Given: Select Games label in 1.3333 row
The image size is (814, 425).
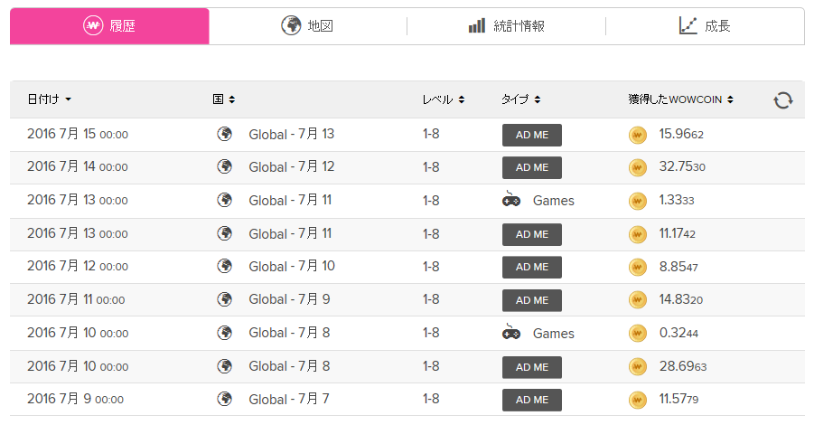Looking at the screenshot, I should pyautogui.click(x=554, y=201).
